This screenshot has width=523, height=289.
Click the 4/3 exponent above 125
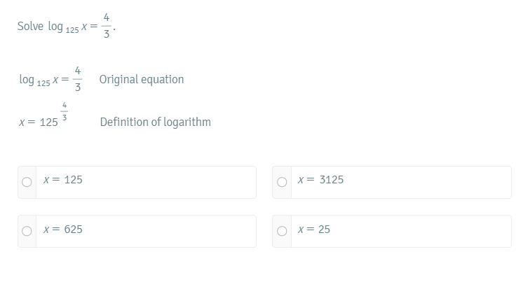(64, 111)
